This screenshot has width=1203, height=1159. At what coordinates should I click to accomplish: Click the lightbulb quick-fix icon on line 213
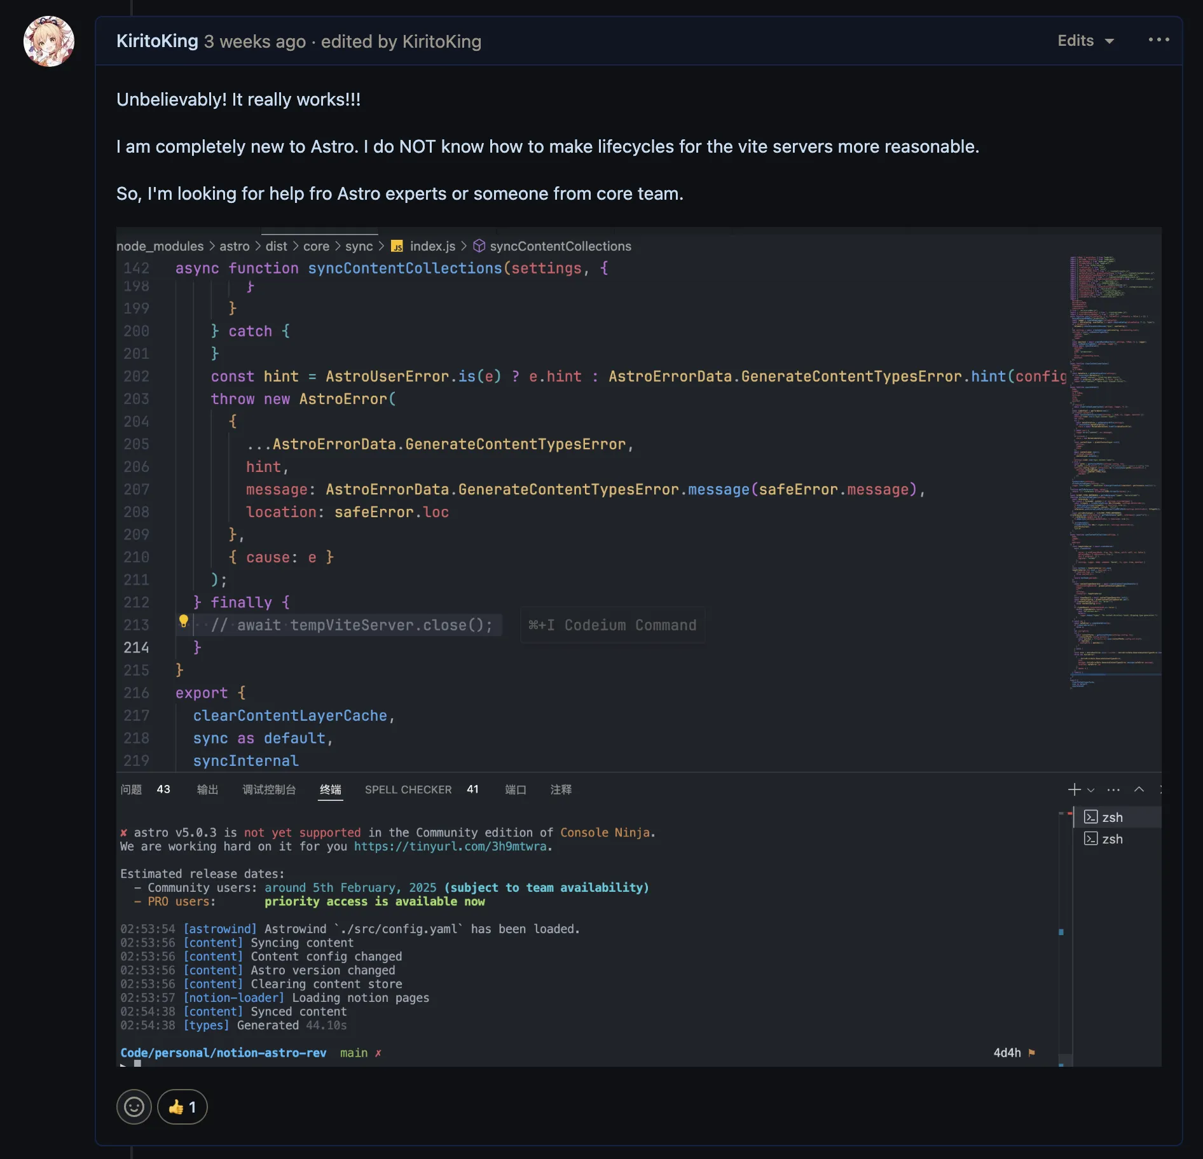(184, 621)
